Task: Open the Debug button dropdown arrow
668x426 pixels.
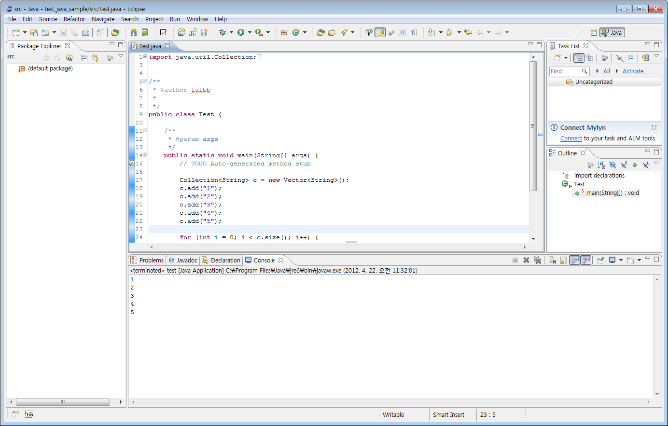Action: (232, 32)
